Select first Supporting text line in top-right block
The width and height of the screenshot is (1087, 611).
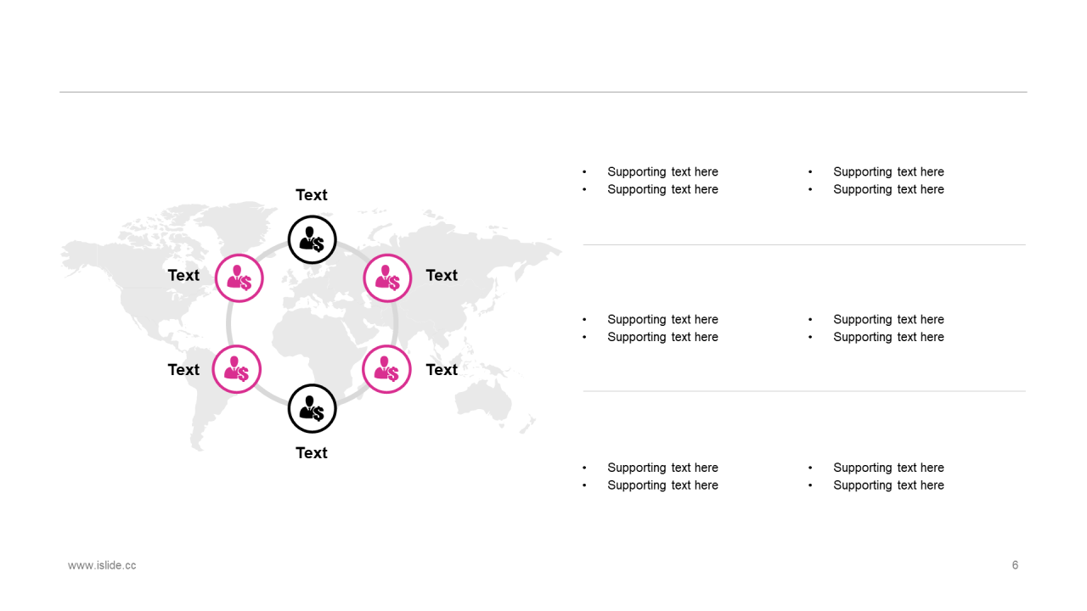coord(888,172)
